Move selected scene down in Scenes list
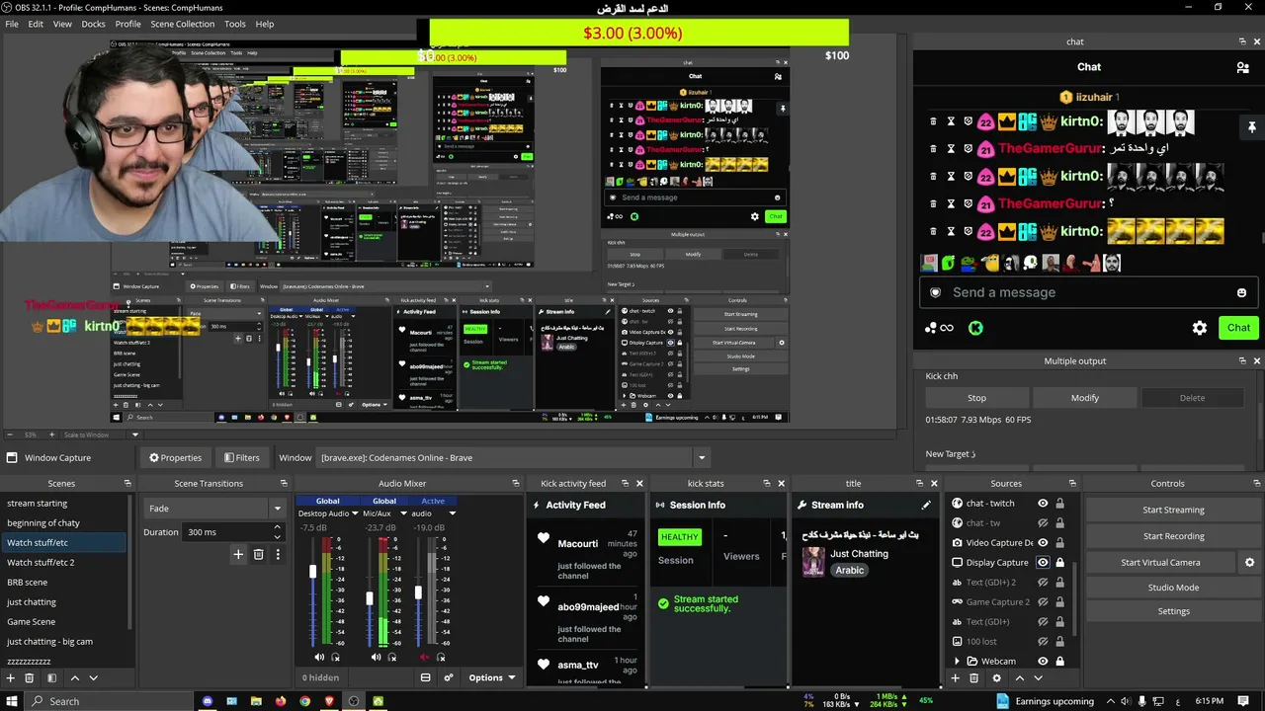 [x=94, y=678]
